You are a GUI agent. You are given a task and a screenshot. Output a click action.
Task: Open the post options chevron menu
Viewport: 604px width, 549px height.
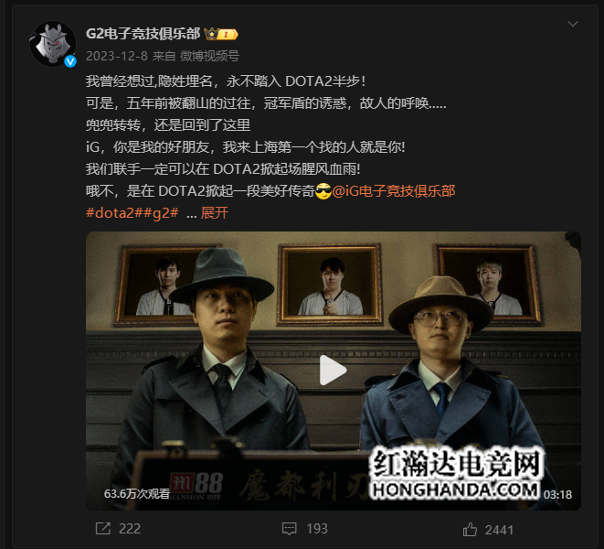point(573,24)
